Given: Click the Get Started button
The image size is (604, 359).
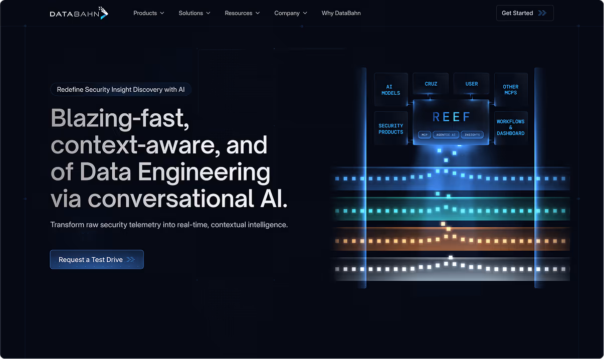Looking at the screenshot, I should (x=525, y=13).
